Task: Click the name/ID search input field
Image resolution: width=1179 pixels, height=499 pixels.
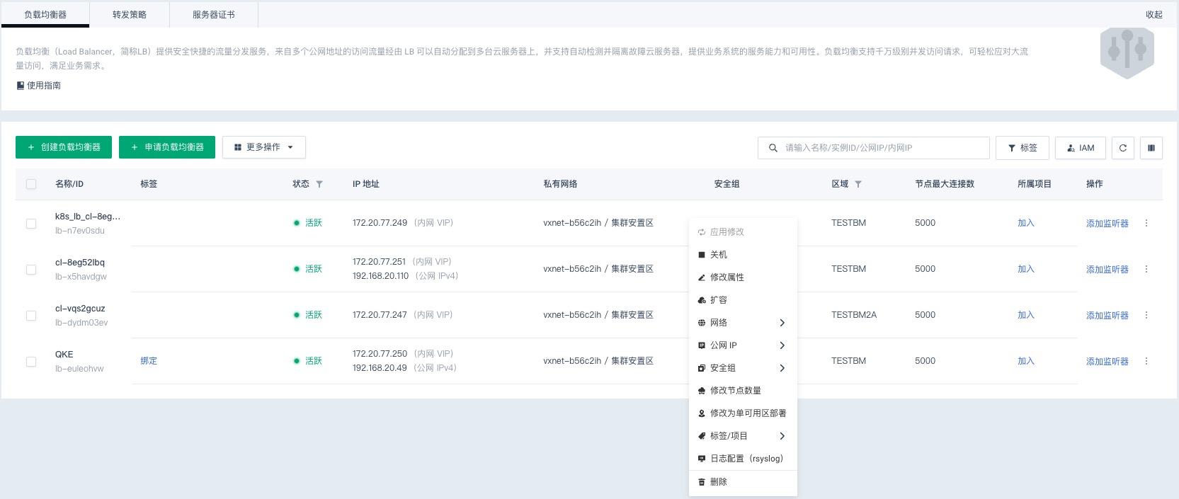Action: (x=882, y=148)
